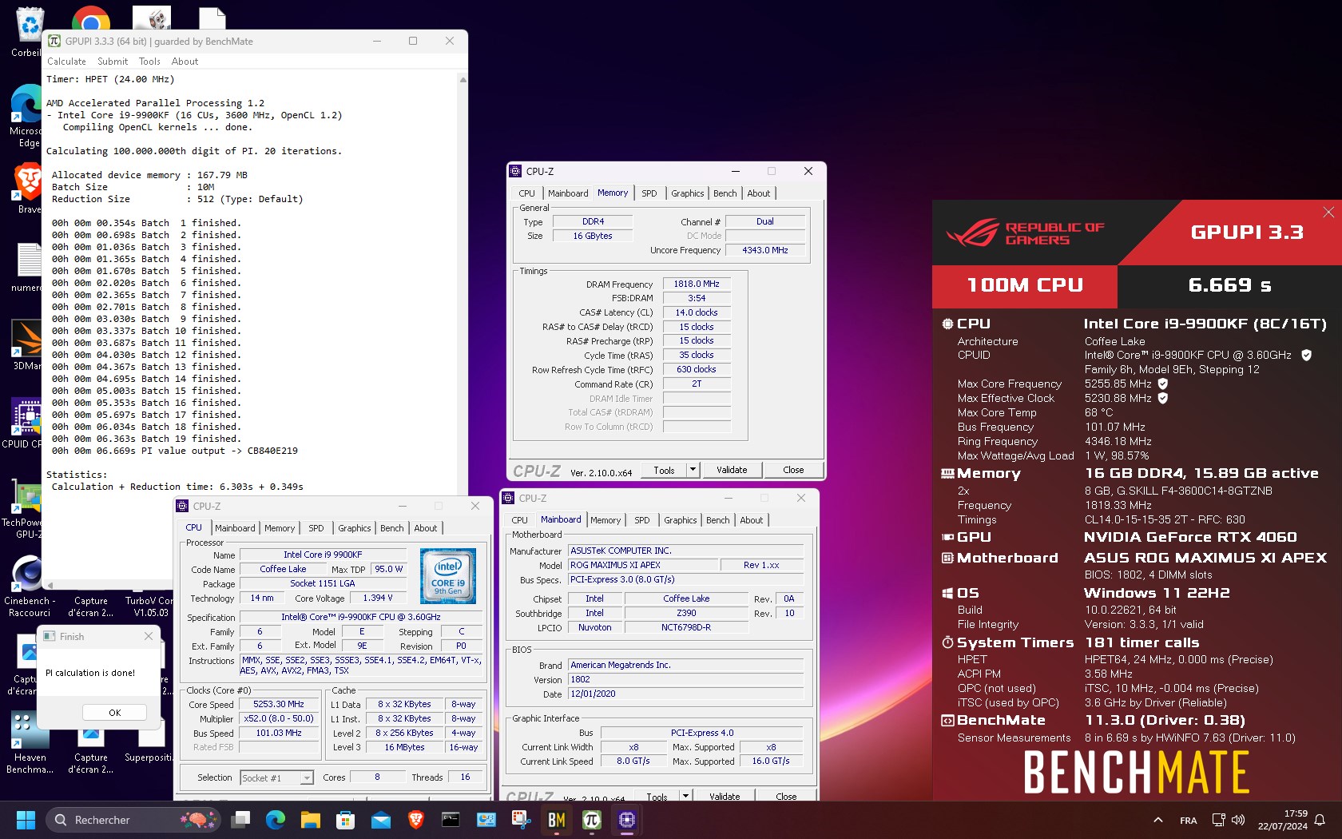Open the CPUID CPU-Z desktop icon
This screenshot has width=1342, height=839.
[x=26, y=423]
